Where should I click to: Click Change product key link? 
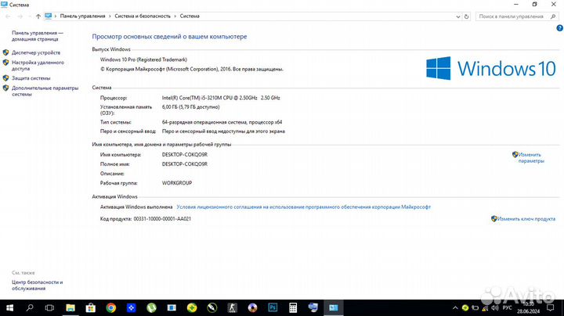click(x=526, y=219)
